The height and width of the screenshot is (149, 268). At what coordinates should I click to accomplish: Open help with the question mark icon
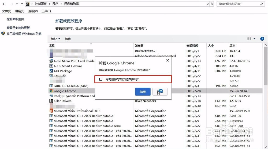(x=262, y=39)
